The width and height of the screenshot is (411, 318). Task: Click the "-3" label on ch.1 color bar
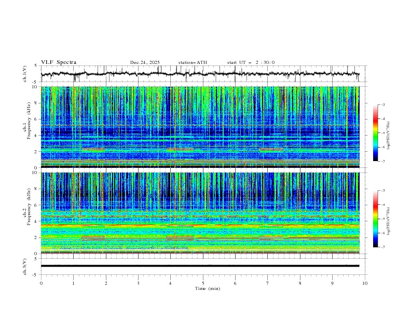[x=382, y=104]
